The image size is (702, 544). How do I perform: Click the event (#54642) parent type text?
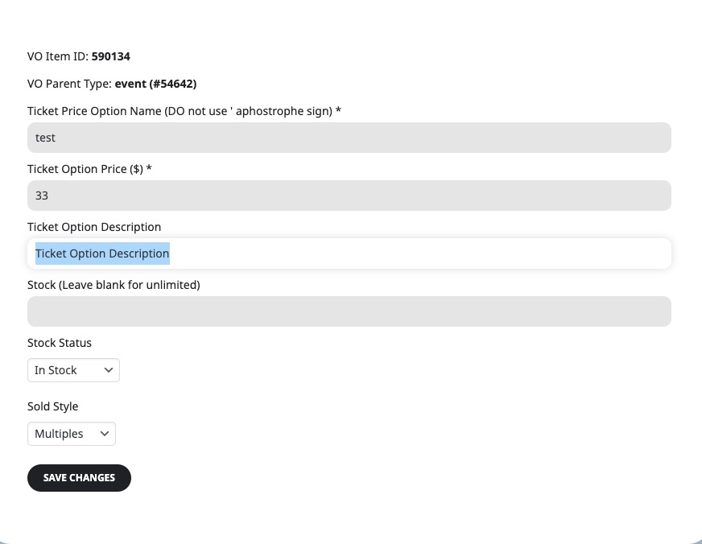click(156, 84)
